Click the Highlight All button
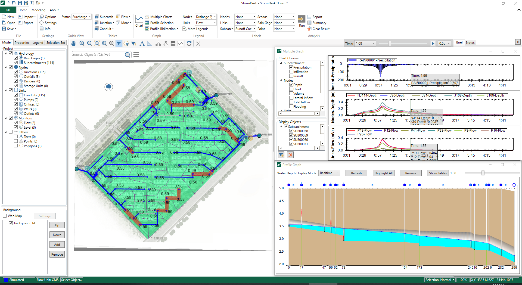The height and width of the screenshot is (285, 522). [x=383, y=173]
